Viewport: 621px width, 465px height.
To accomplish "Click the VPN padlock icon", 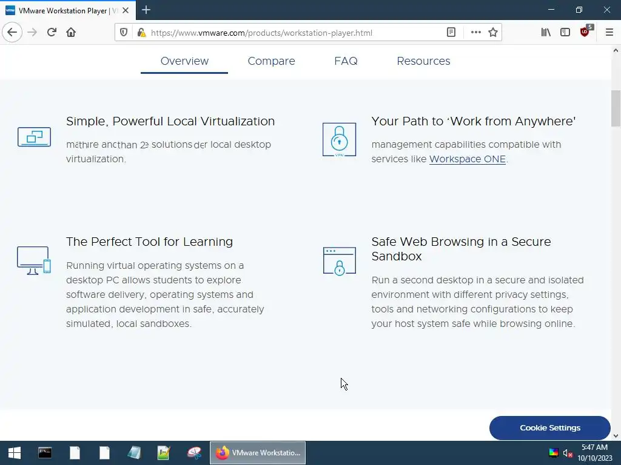I will pyautogui.click(x=339, y=140).
